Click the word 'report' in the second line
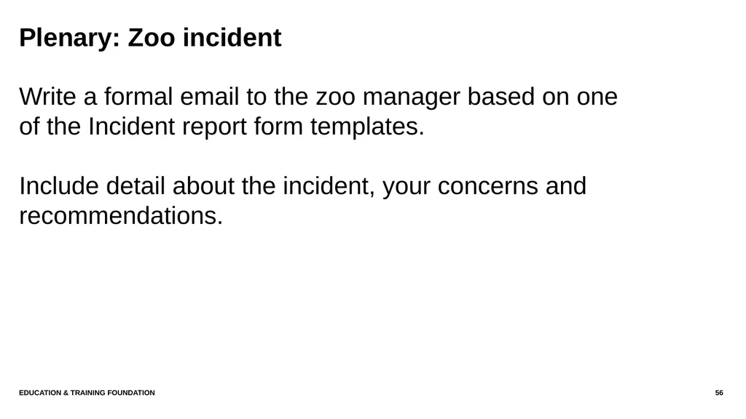 pyautogui.click(x=214, y=127)
